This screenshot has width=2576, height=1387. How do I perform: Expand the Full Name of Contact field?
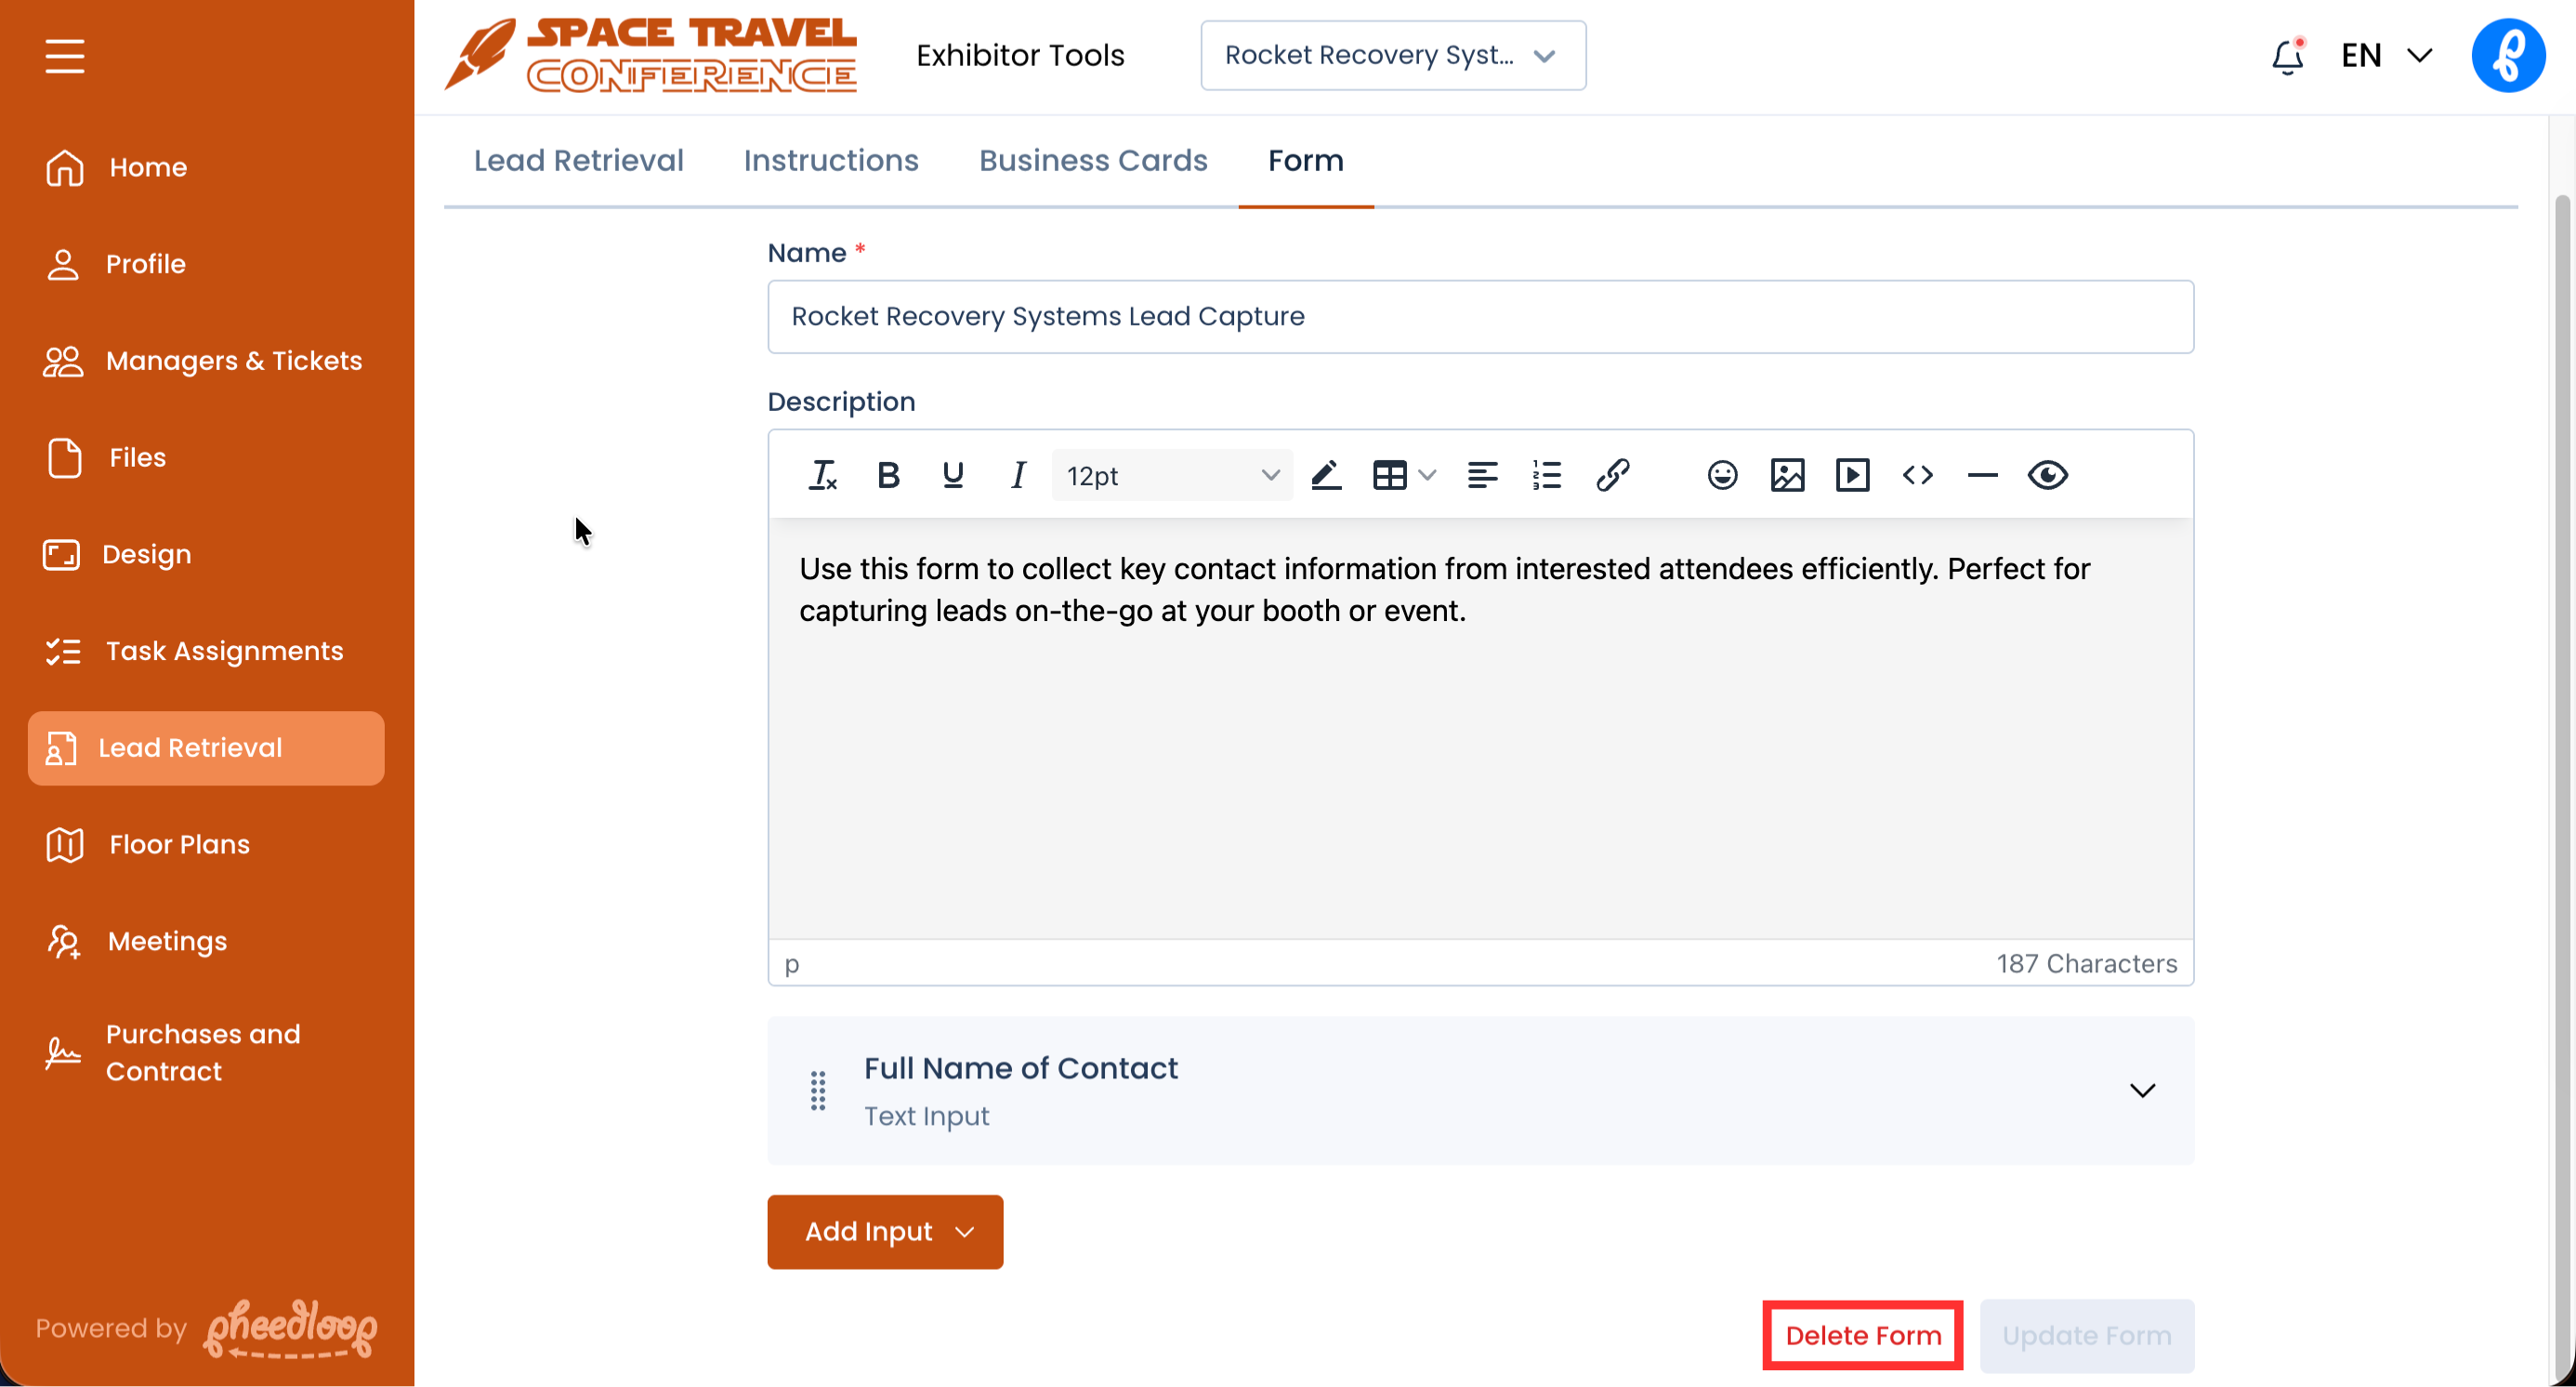click(x=2141, y=1090)
